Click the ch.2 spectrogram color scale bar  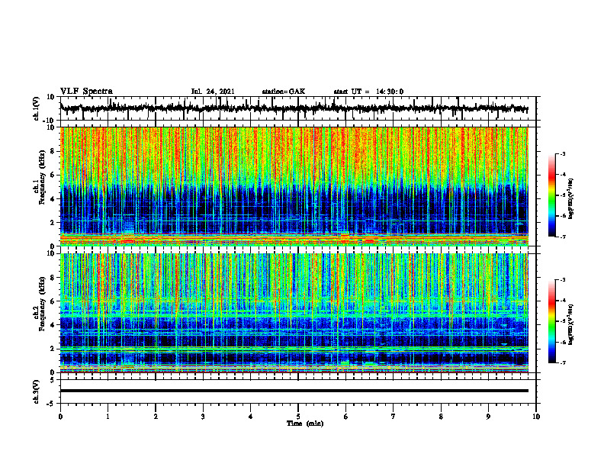click(552, 321)
